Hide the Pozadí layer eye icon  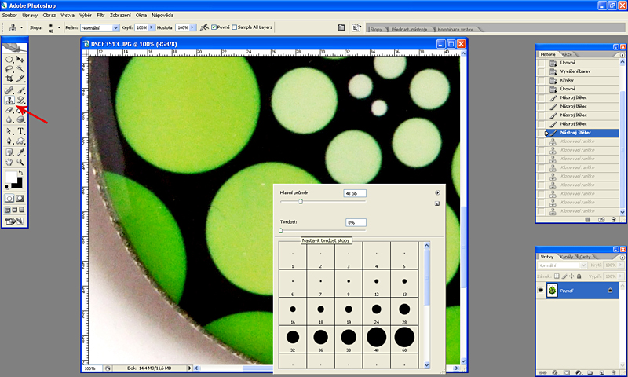coord(542,290)
